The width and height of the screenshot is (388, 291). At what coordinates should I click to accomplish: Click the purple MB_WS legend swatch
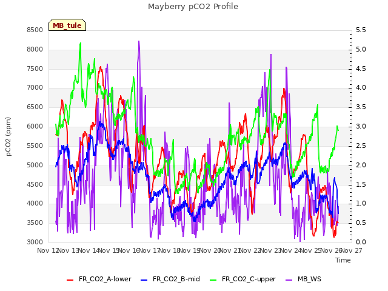click(x=289, y=280)
